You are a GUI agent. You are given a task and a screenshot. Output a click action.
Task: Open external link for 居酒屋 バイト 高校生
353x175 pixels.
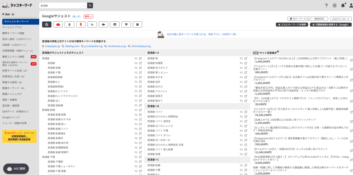pyautogui.click(x=246, y=121)
